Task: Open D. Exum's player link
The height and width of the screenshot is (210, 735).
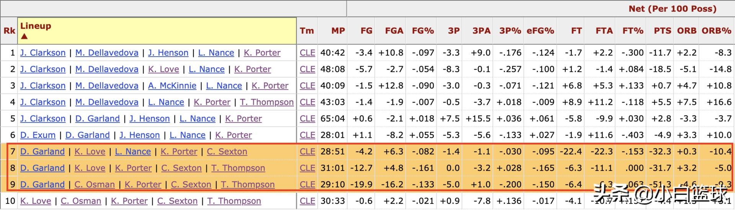Action: pyautogui.click(x=38, y=135)
